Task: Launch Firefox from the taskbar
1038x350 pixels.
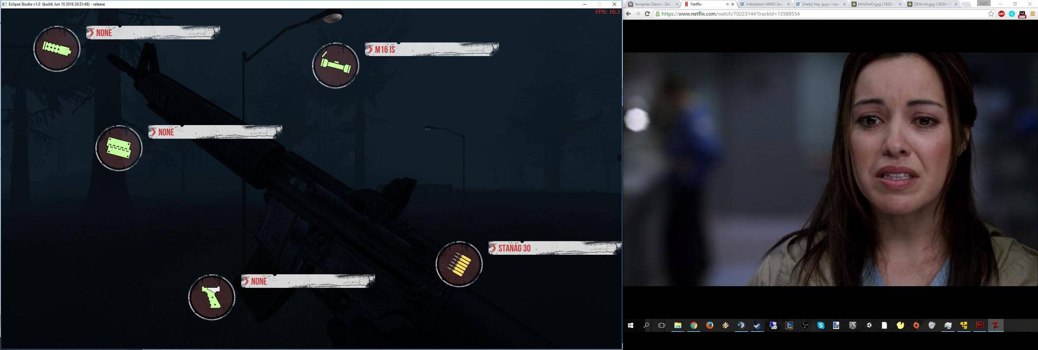Action: 710,326
